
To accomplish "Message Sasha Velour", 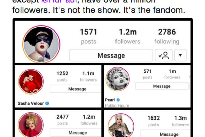I will tap(77, 89).
